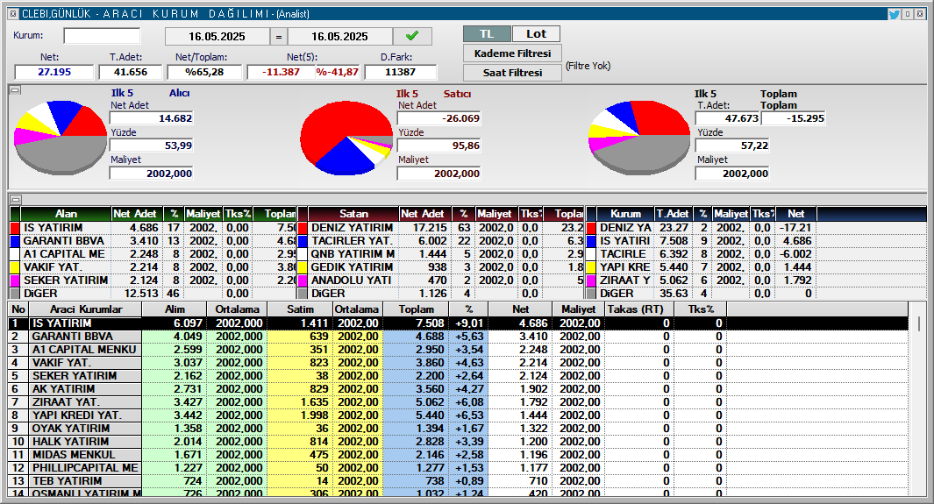Click the Kurum input field
Screen dimensions: 934x504
pyautogui.click(x=102, y=36)
